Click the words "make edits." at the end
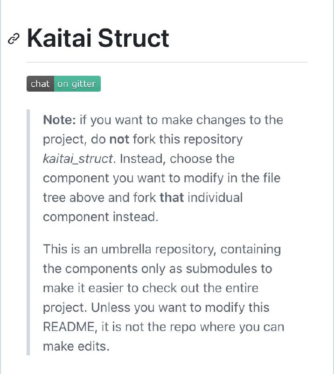This screenshot has height=374, width=334. pos(76,346)
